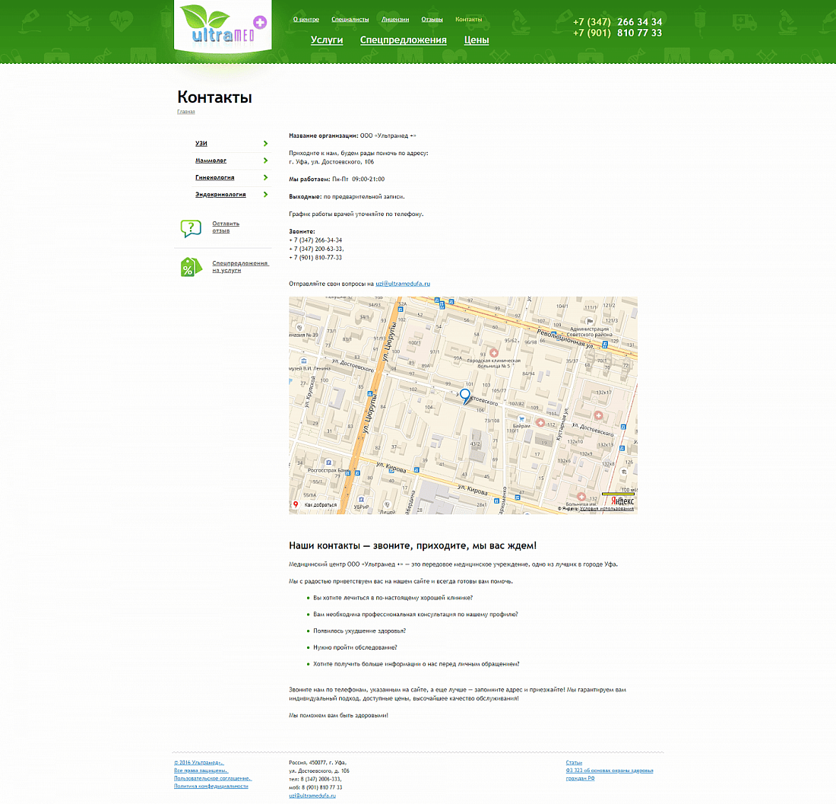
Task: Expand the УЗИ chevron arrow
Action: (x=265, y=144)
